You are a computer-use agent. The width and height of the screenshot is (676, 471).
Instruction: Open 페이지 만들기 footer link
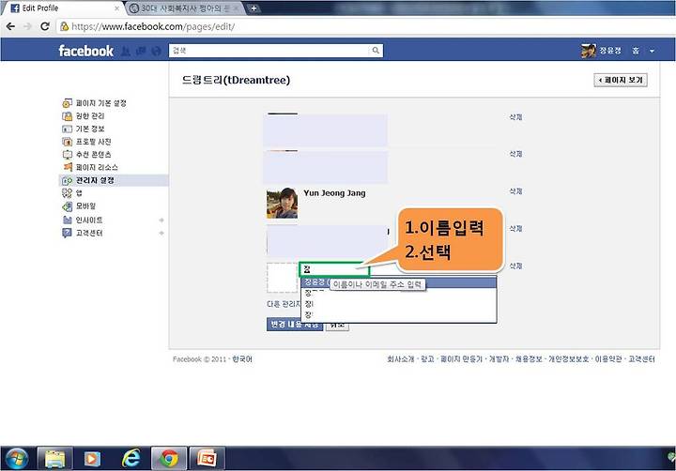tap(461, 359)
